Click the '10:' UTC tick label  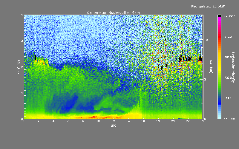click(99, 121)
